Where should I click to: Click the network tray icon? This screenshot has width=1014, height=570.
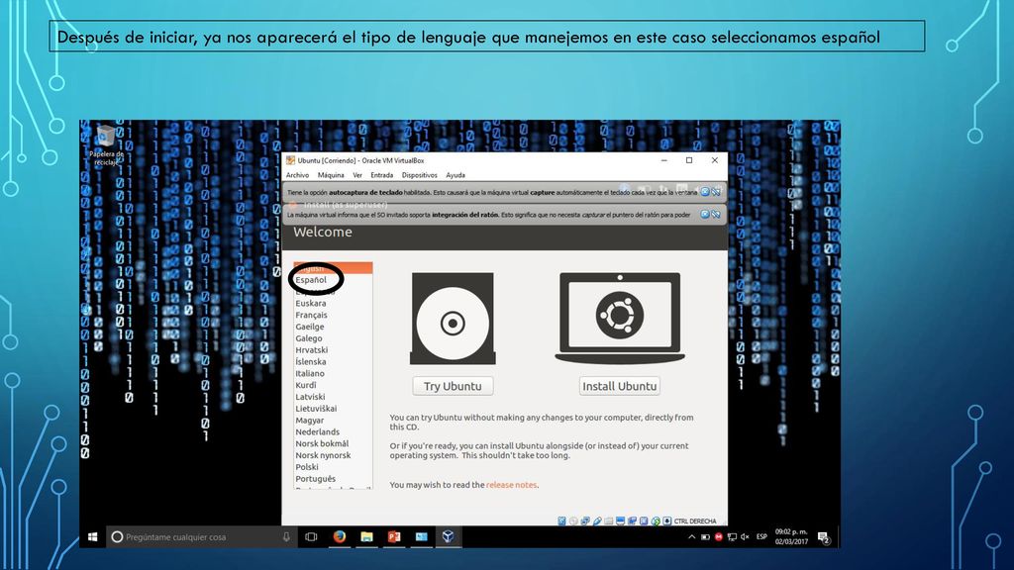(x=732, y=536)
